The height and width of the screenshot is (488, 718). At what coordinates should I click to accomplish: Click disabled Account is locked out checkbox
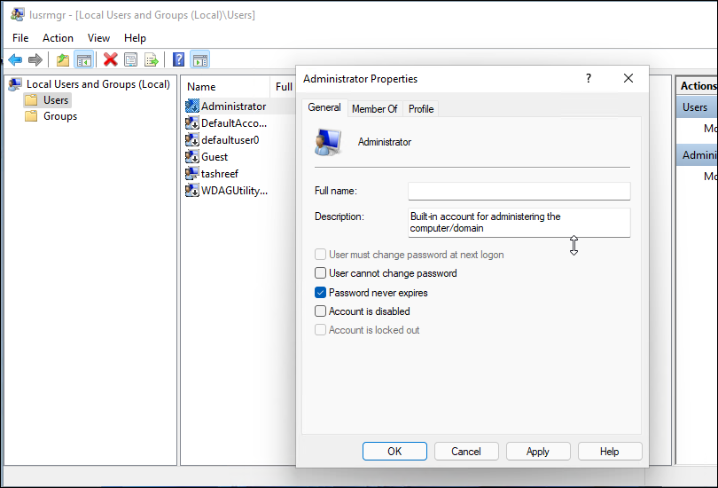(321, 330)
